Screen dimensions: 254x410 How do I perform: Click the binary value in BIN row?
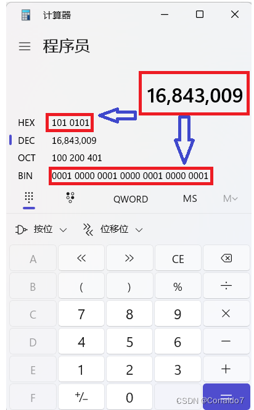click(130, 176)
